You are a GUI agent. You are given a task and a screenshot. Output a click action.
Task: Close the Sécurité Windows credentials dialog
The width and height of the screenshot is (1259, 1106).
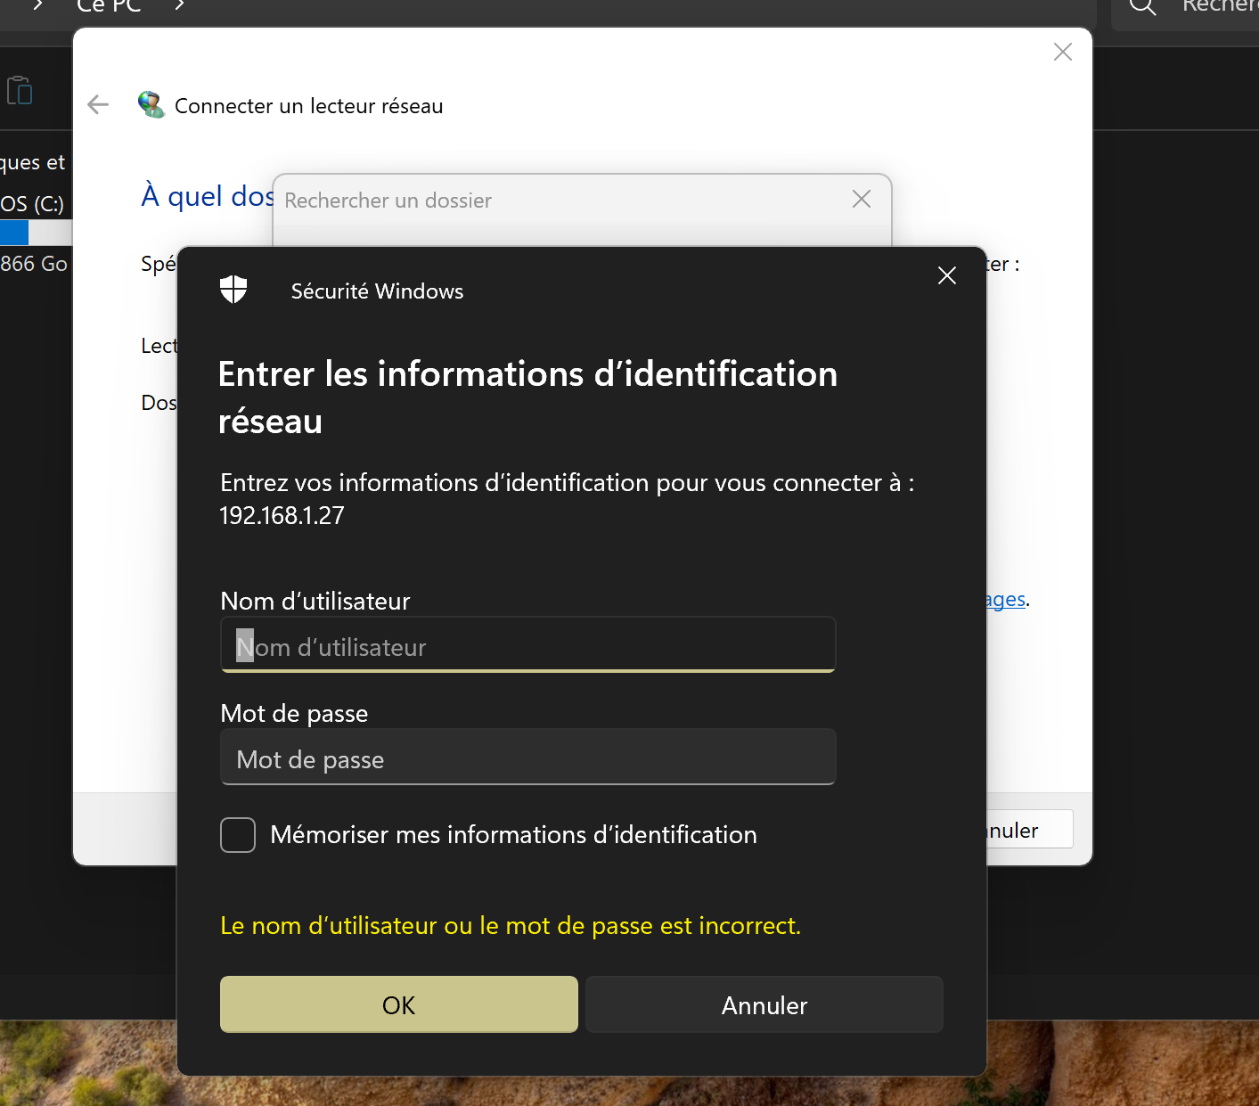[947, 276]
